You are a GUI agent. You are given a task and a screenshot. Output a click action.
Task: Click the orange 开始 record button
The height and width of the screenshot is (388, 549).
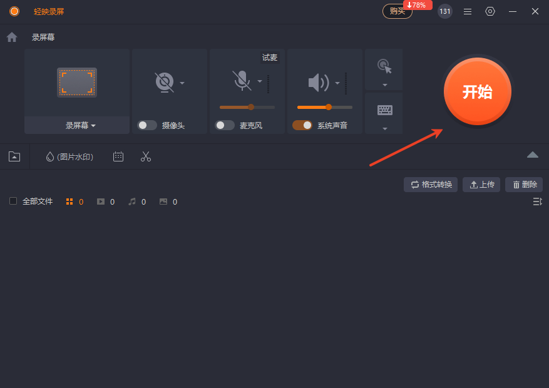tap(477, 91)
